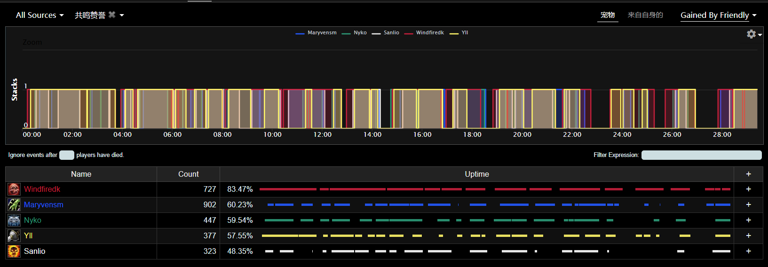This screenshot has height=267, width=768.
Task: Click Nyko's class icon in table
Action: point(14,220)
